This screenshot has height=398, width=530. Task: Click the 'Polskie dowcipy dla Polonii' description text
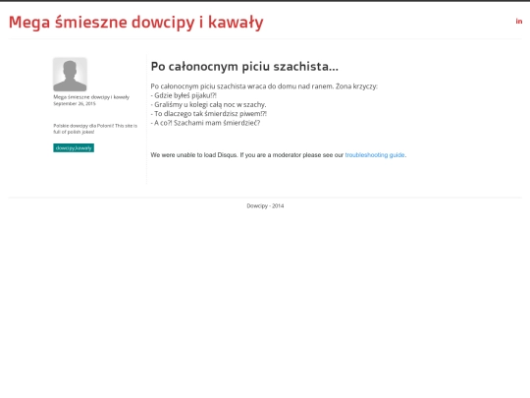(95, 129)
